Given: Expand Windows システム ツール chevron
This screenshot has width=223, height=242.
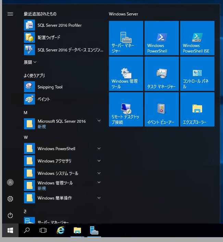Looking at the screenshot, I should [99, 173].
